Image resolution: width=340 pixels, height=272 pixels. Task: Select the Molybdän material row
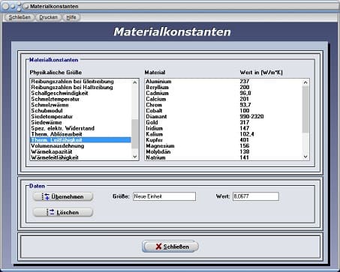(x=224, y=151)
